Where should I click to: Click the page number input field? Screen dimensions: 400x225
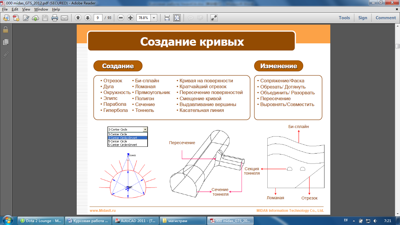click(98, 18)
